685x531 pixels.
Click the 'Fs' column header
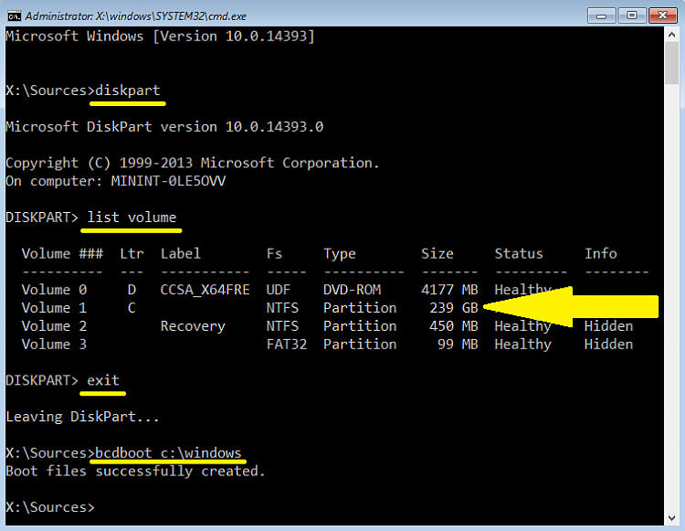click(274, 253)
